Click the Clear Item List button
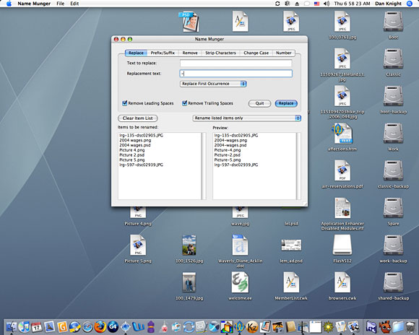Screen dimensions: 419x335 pyautogui.click(x=137, y=118)
